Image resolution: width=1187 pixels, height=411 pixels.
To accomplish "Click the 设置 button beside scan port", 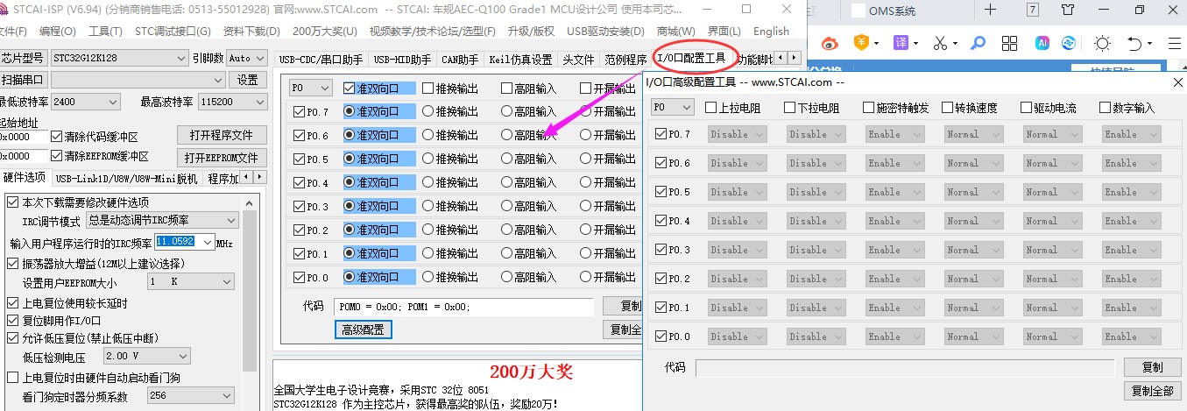I will 247,80.
